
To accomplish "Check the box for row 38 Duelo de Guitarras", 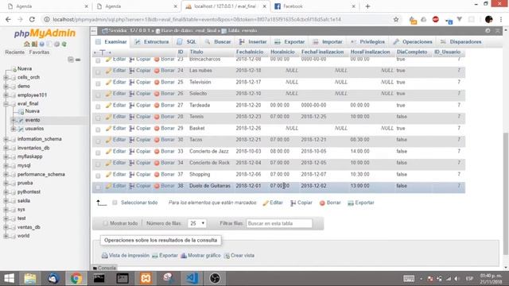I will click(98, 187).
